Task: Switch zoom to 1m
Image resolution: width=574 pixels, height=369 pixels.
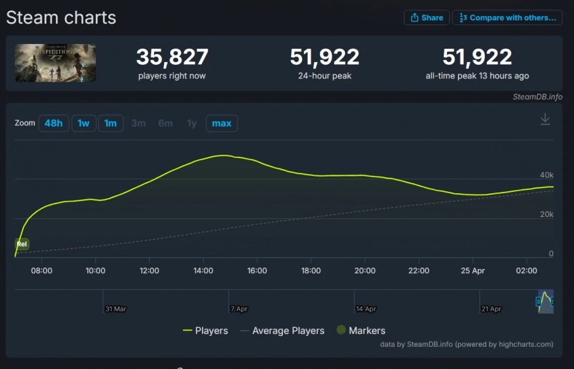Action: pyautogui.click(x=110, y=123)
